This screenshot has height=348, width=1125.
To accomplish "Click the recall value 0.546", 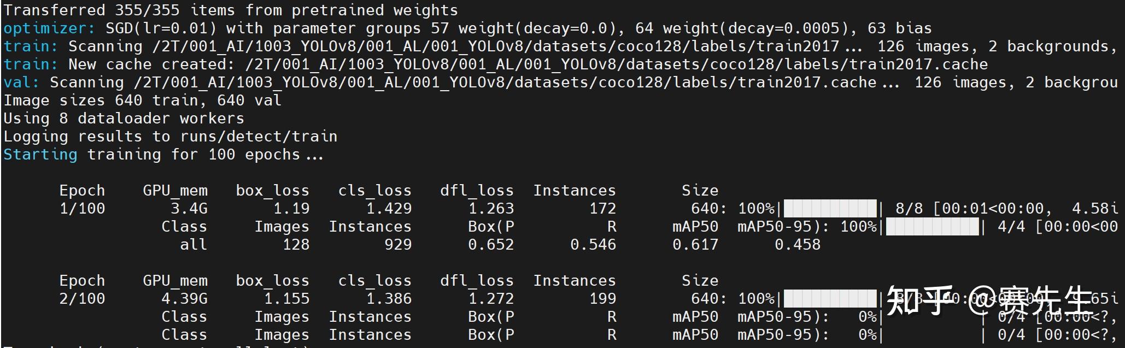I will 593,245.
